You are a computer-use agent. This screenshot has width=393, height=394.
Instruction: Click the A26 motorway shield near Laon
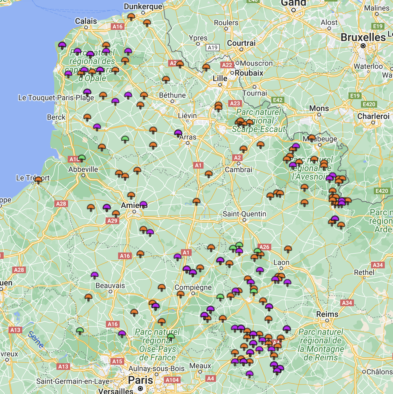[x=264, y=247]
